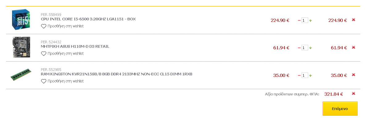
Task: Increase quantity of Intel Core i5-6500 CPU
Action: (310, 21)
